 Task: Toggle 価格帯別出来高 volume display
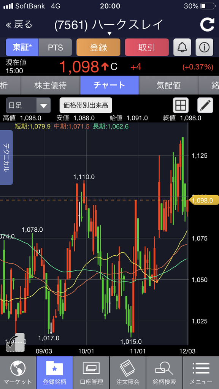tap(86, 106)
